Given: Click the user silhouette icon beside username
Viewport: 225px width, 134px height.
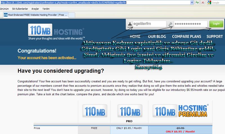Looking at the screenshot, I should (x=129, y=24).
